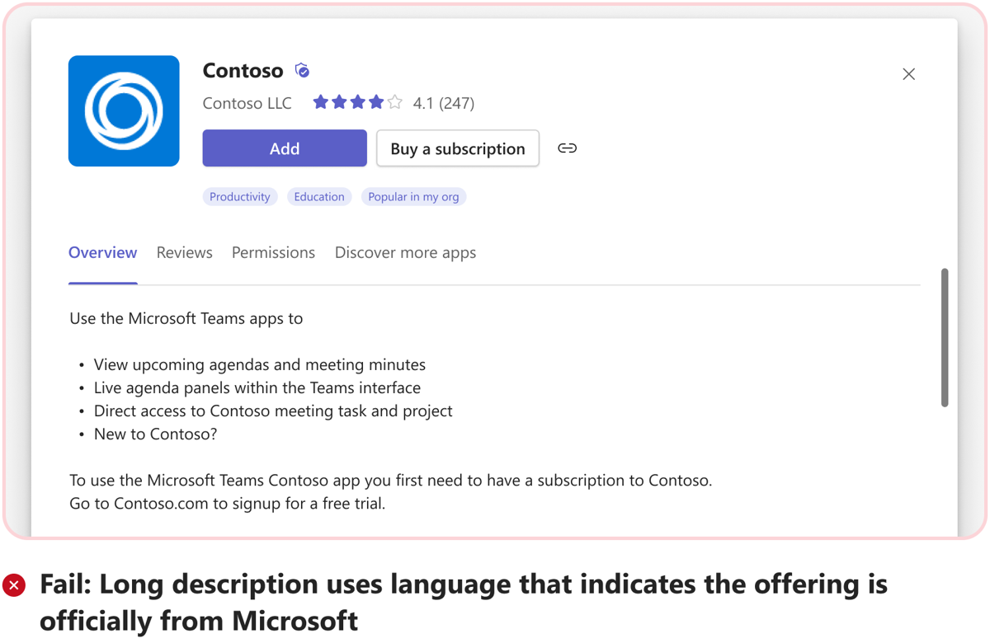
Task: Select the Education category tag
Action: (x=319, y=197)
